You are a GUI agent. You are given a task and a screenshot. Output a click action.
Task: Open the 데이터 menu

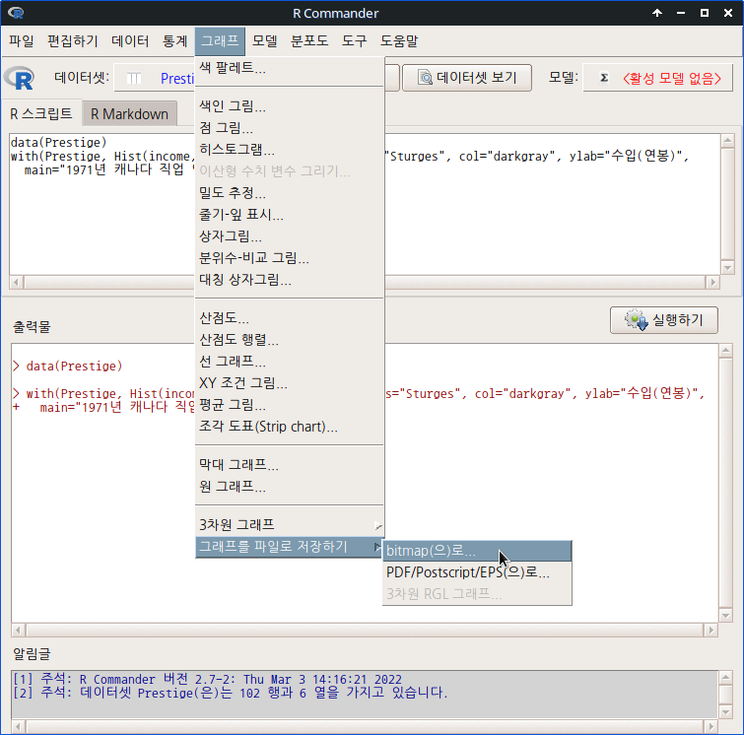point(130,40)
